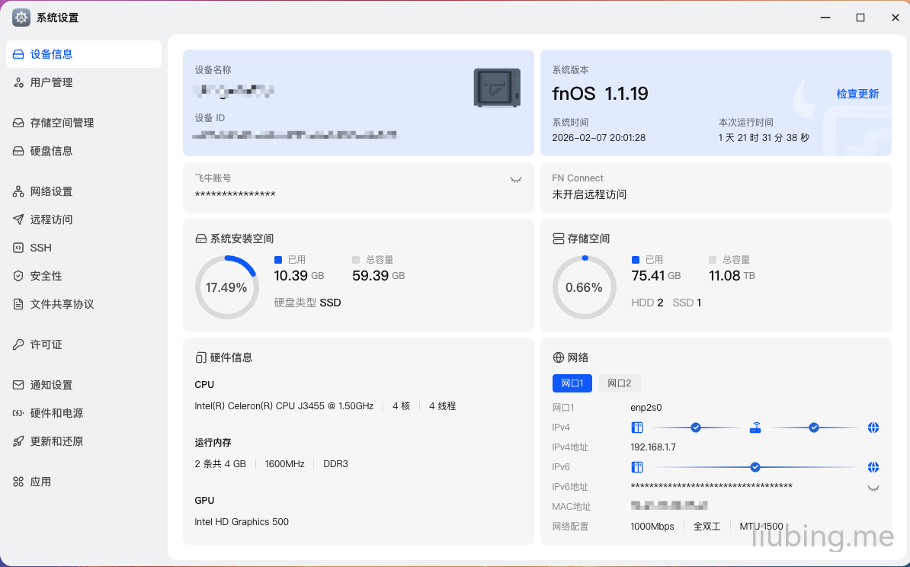Click the NAS device icon in IPv4 row

[x=637, y=428]
